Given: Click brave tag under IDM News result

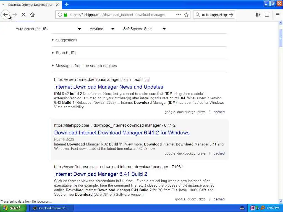Looking at the screenshot, I should (201, 112).
